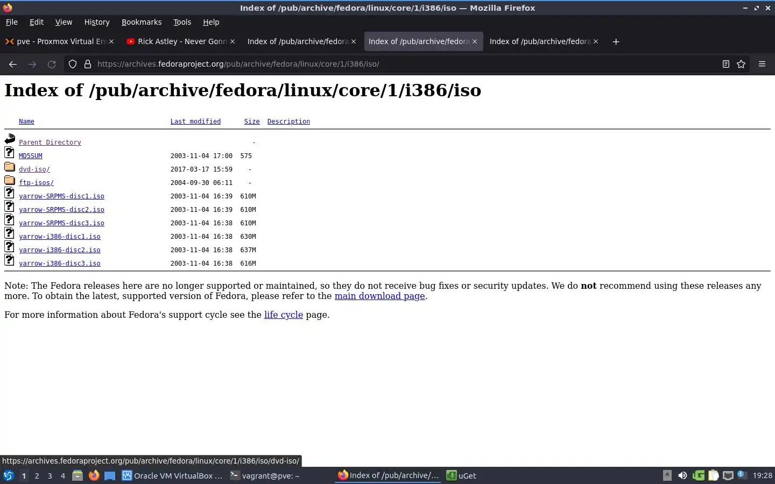Open the History menu
The height and width of the screenshot is (484, 775).
(97, 22)
